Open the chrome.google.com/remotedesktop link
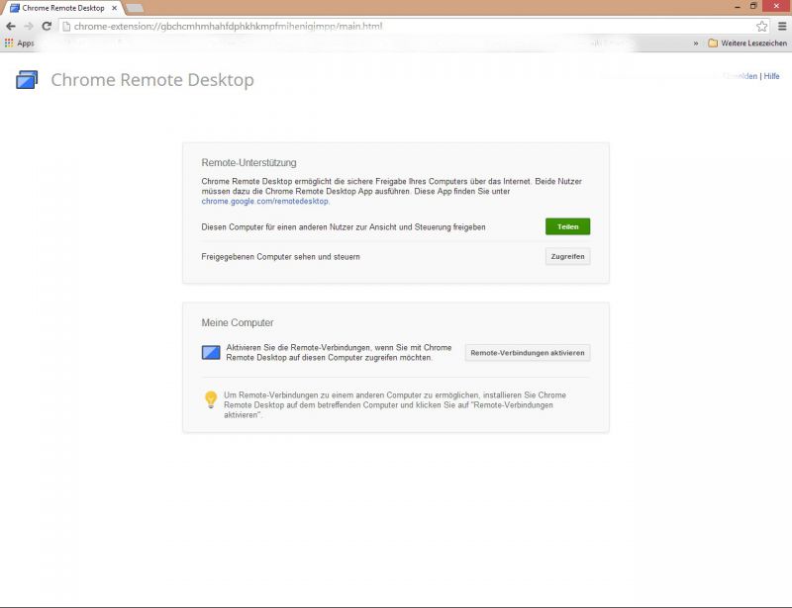Image resolution: width=792 pixels, height=608 pixels. (x=265, y=201)
